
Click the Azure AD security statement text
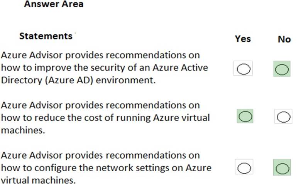[x=104, y=68]
